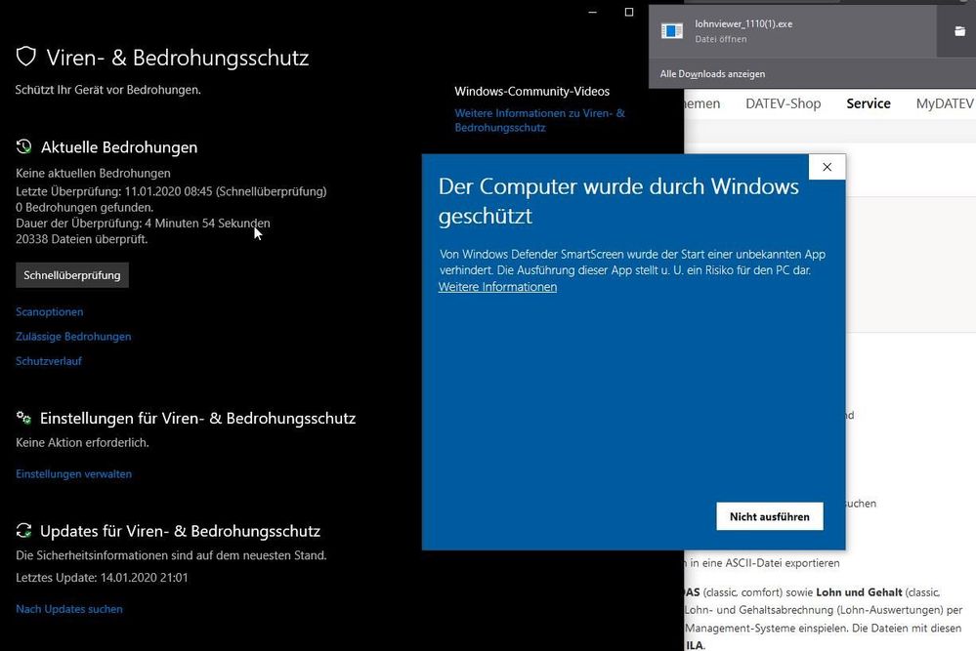Click the 'Keine Aktion erforderlich.' text

(x=82, y=442)
